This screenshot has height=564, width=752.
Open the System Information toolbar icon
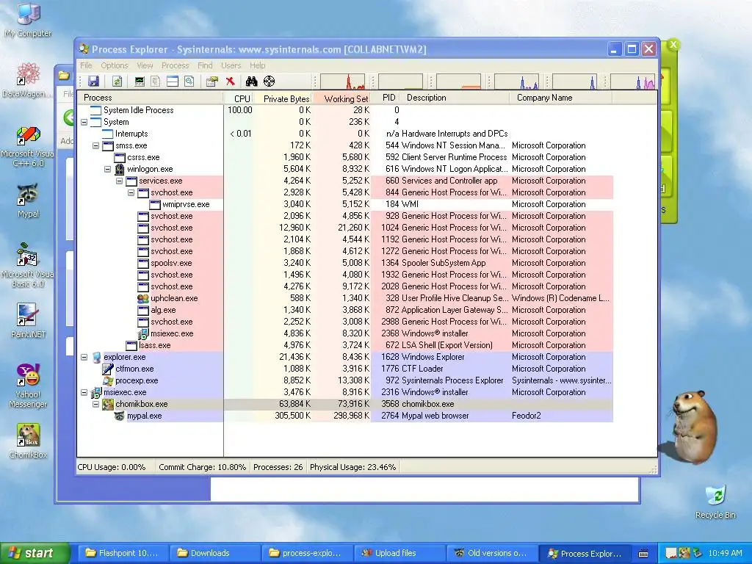140,81
